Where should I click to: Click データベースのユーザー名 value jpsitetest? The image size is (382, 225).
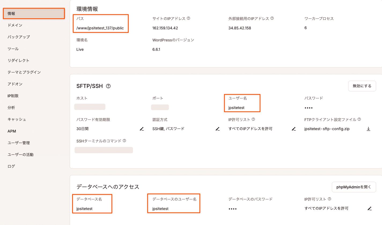coord(160,209)
